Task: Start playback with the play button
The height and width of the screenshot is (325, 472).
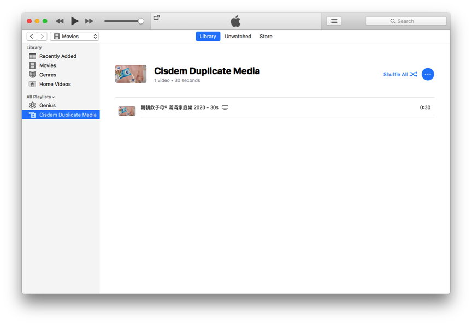Action: point(74,21)
